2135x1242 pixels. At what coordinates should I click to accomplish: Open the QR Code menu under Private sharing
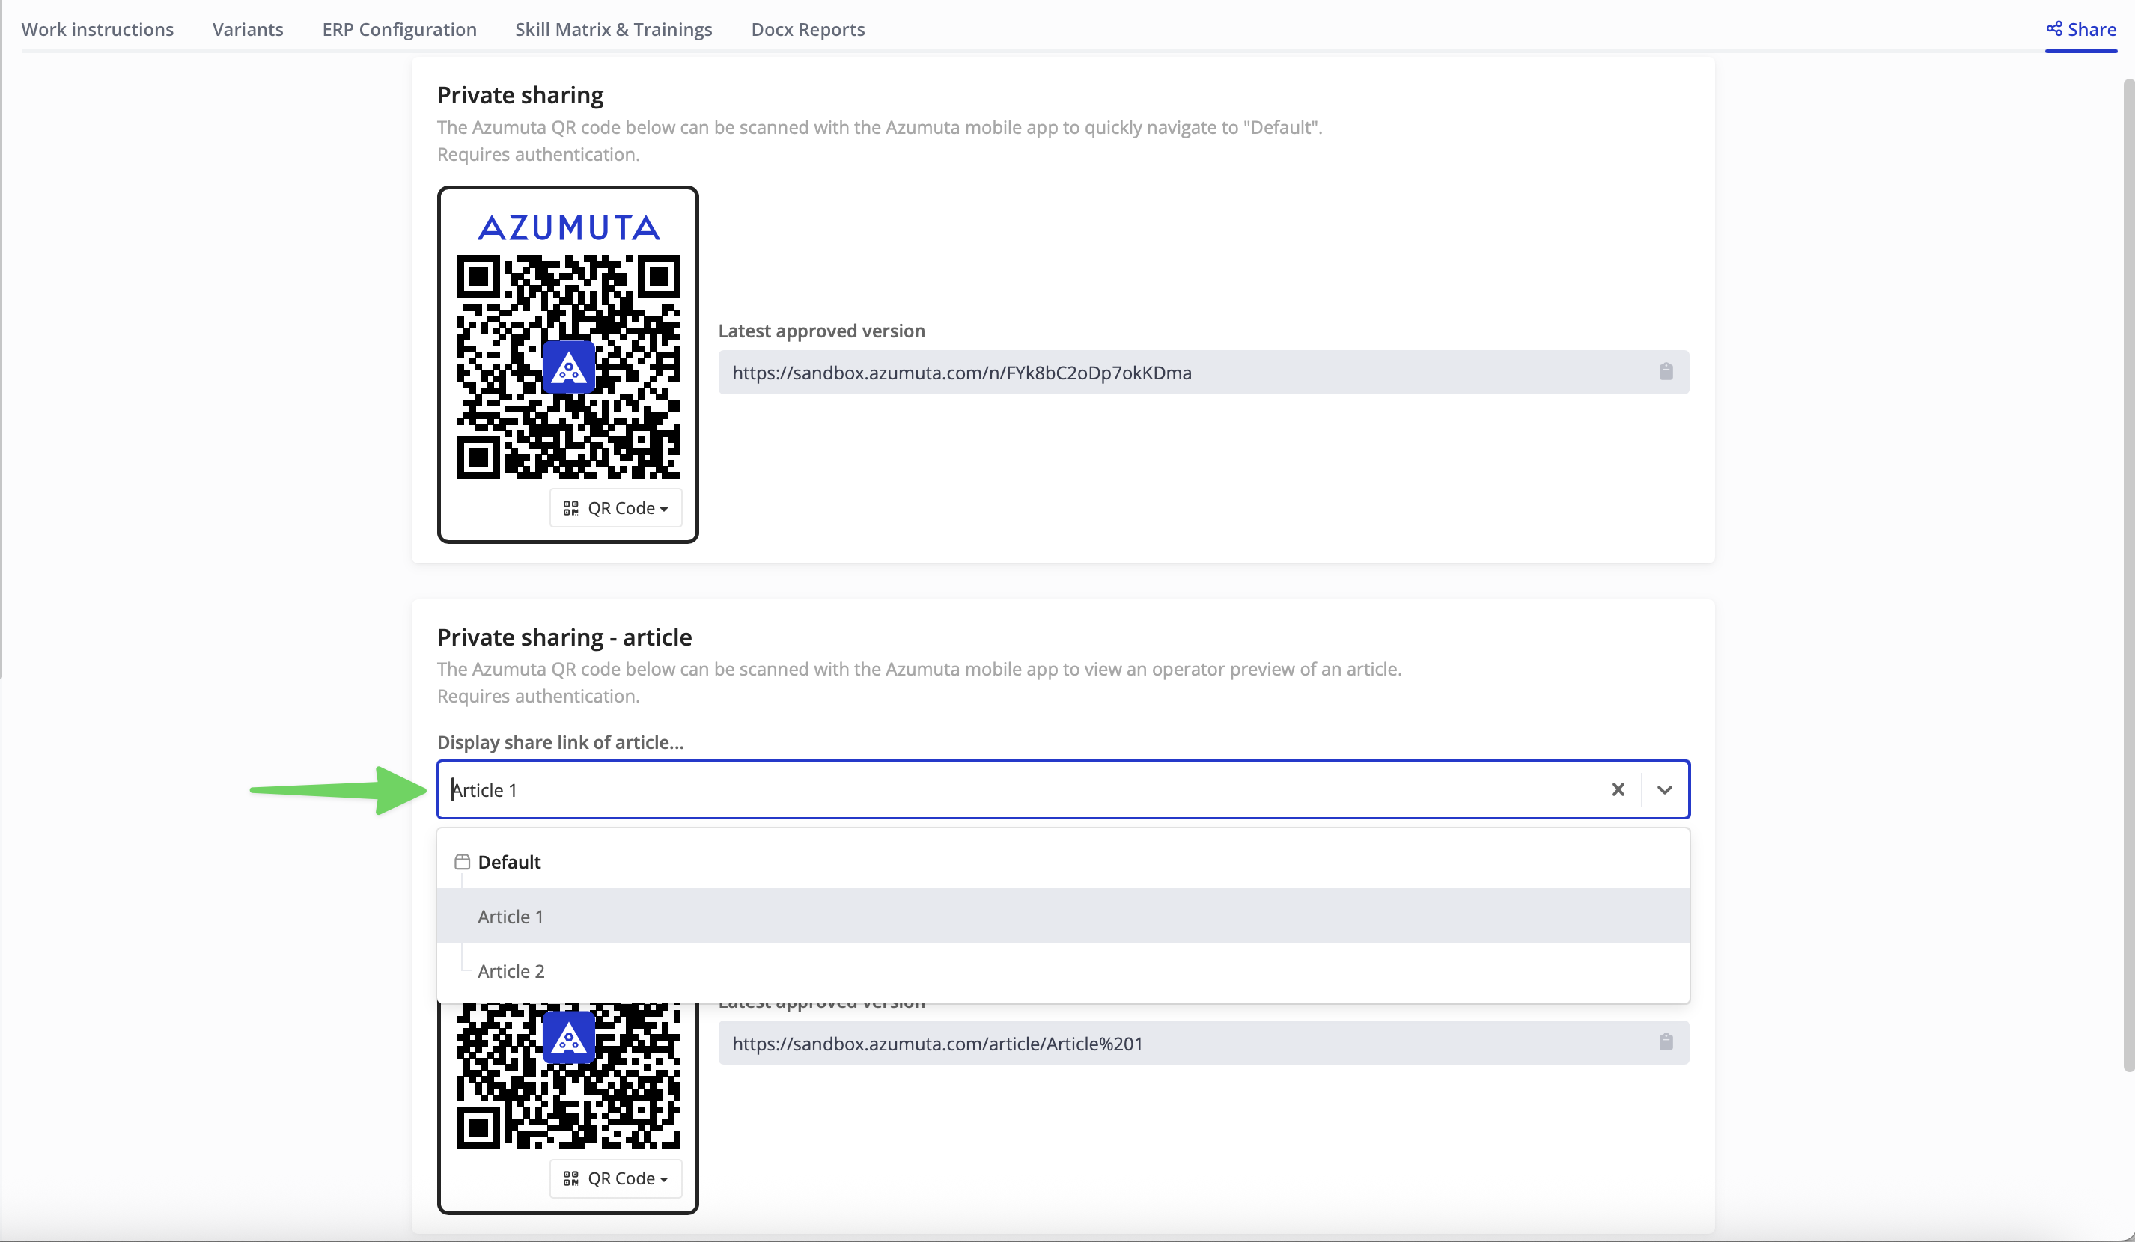click(x=616, y=508)
